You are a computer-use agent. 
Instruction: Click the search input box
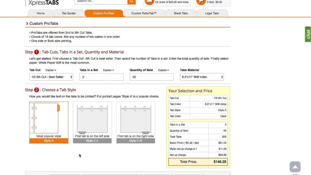click(101, 2)
